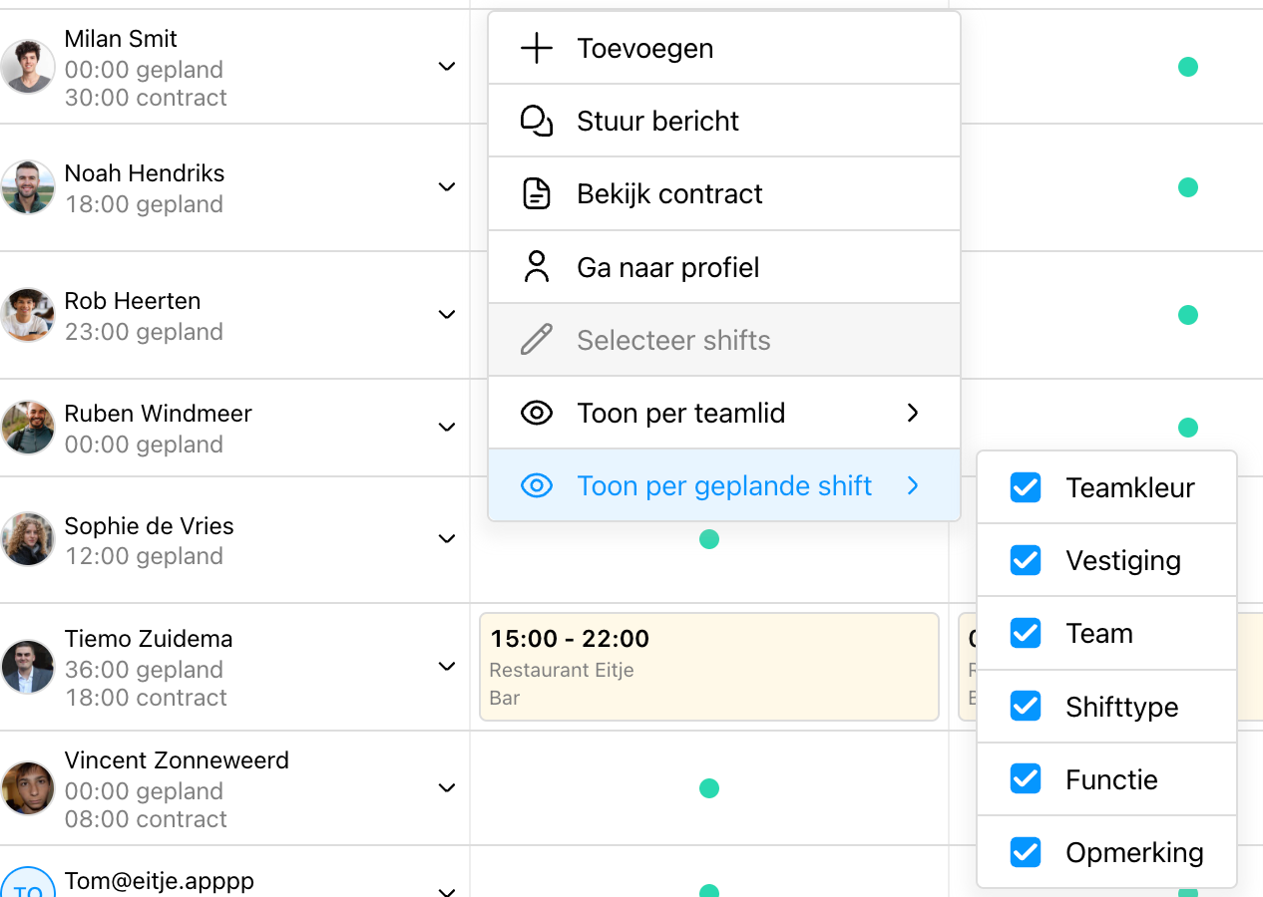Toggle the Team checkbox off

tap(1026, 633)
